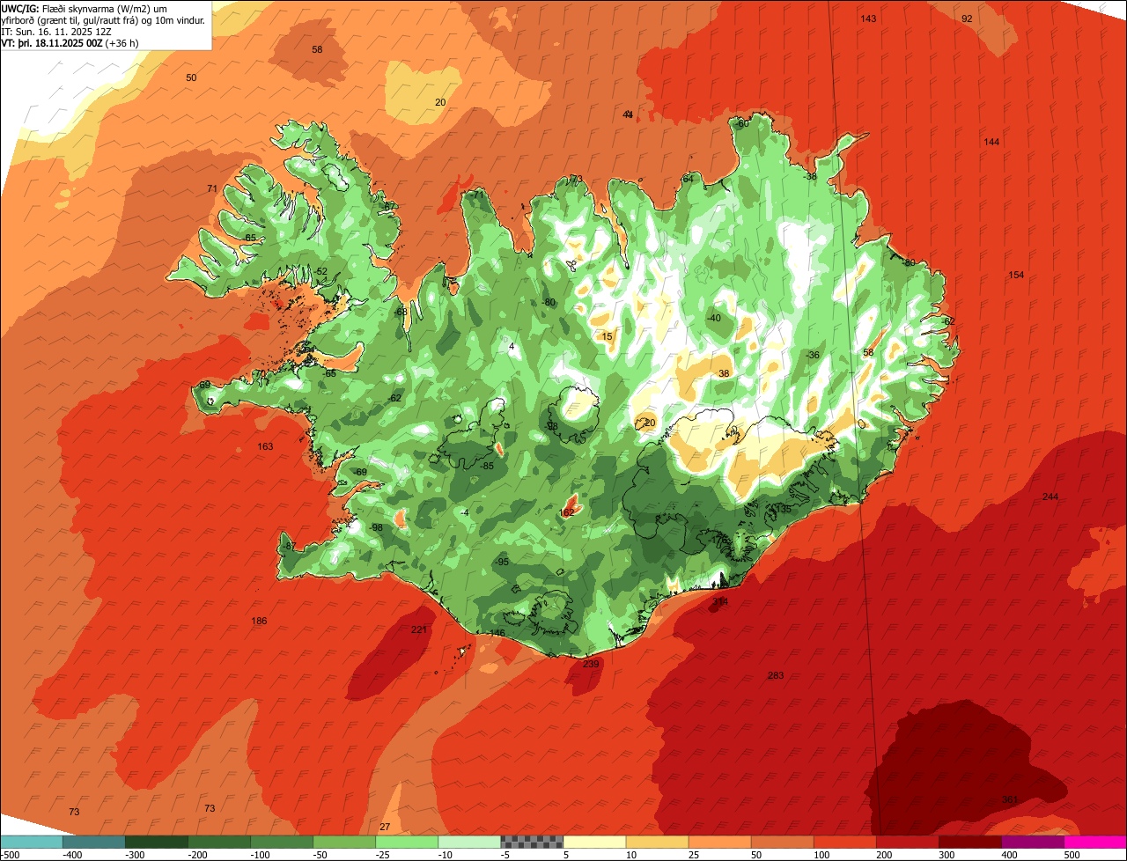Click the map value 92
The image size is (1127, 861).
tap(967, 18)
